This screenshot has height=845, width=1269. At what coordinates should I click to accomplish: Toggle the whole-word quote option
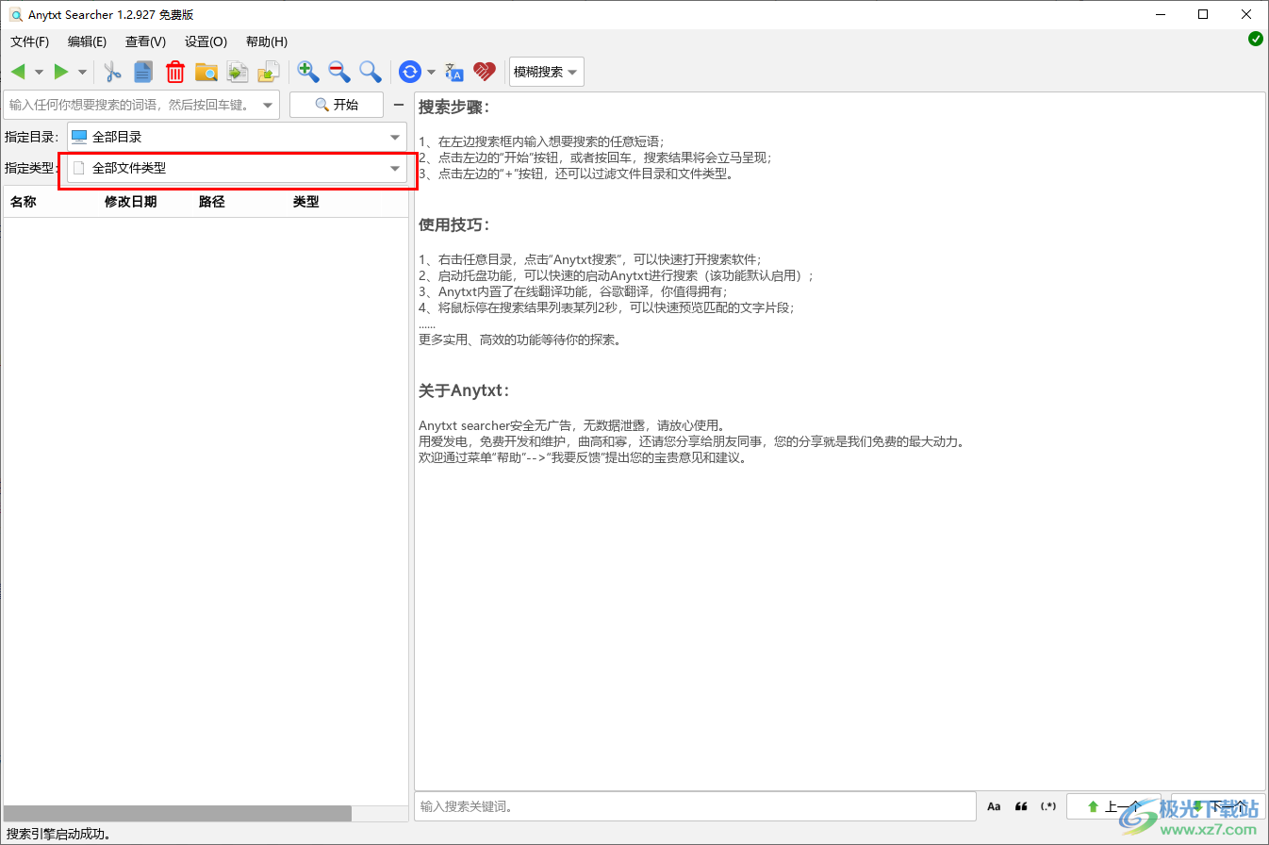[x=1021, y=806]
